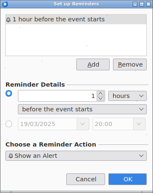Select the relative time reminder radio button
This screenshot has height=193, width=153.
tap(9, 93)
